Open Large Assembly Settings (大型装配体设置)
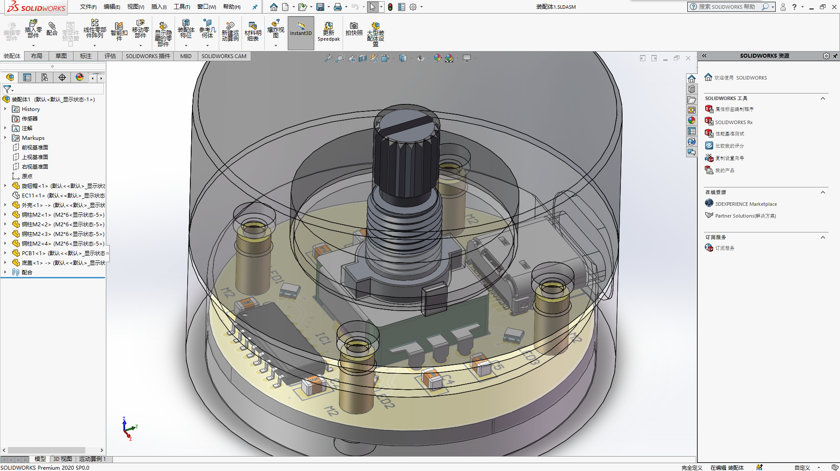This screenshot has width=840, height=471. coord(375,34)
